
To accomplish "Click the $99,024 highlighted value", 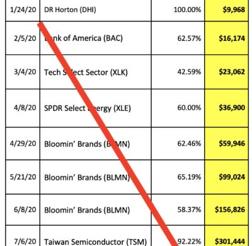I will (x=226, y=177).
